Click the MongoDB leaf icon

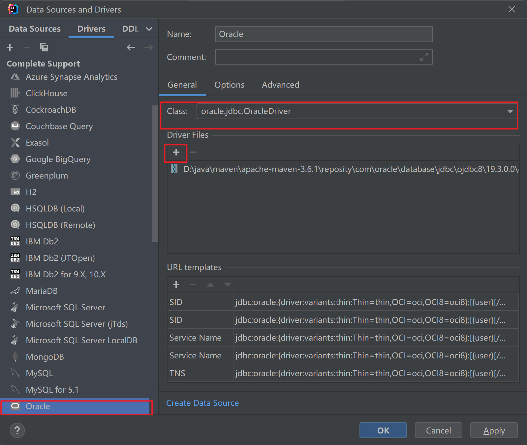15,357
